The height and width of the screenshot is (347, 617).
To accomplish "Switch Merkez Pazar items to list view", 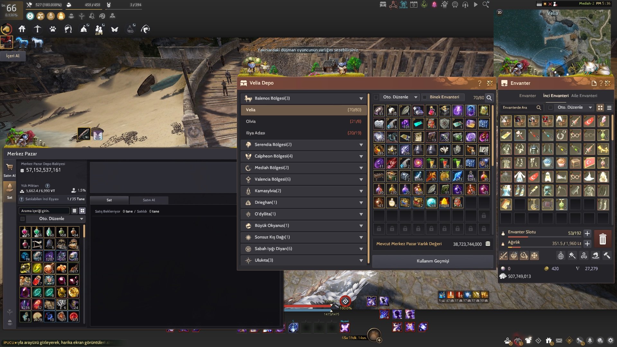I will tap(74, 211).
